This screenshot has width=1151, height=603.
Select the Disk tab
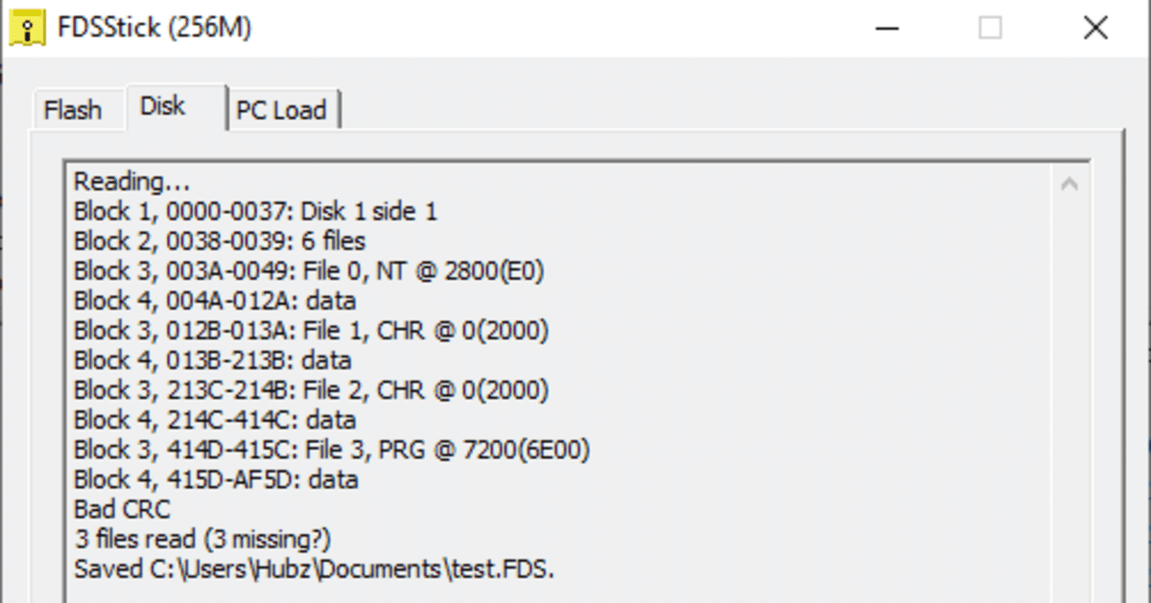(164, 105)
